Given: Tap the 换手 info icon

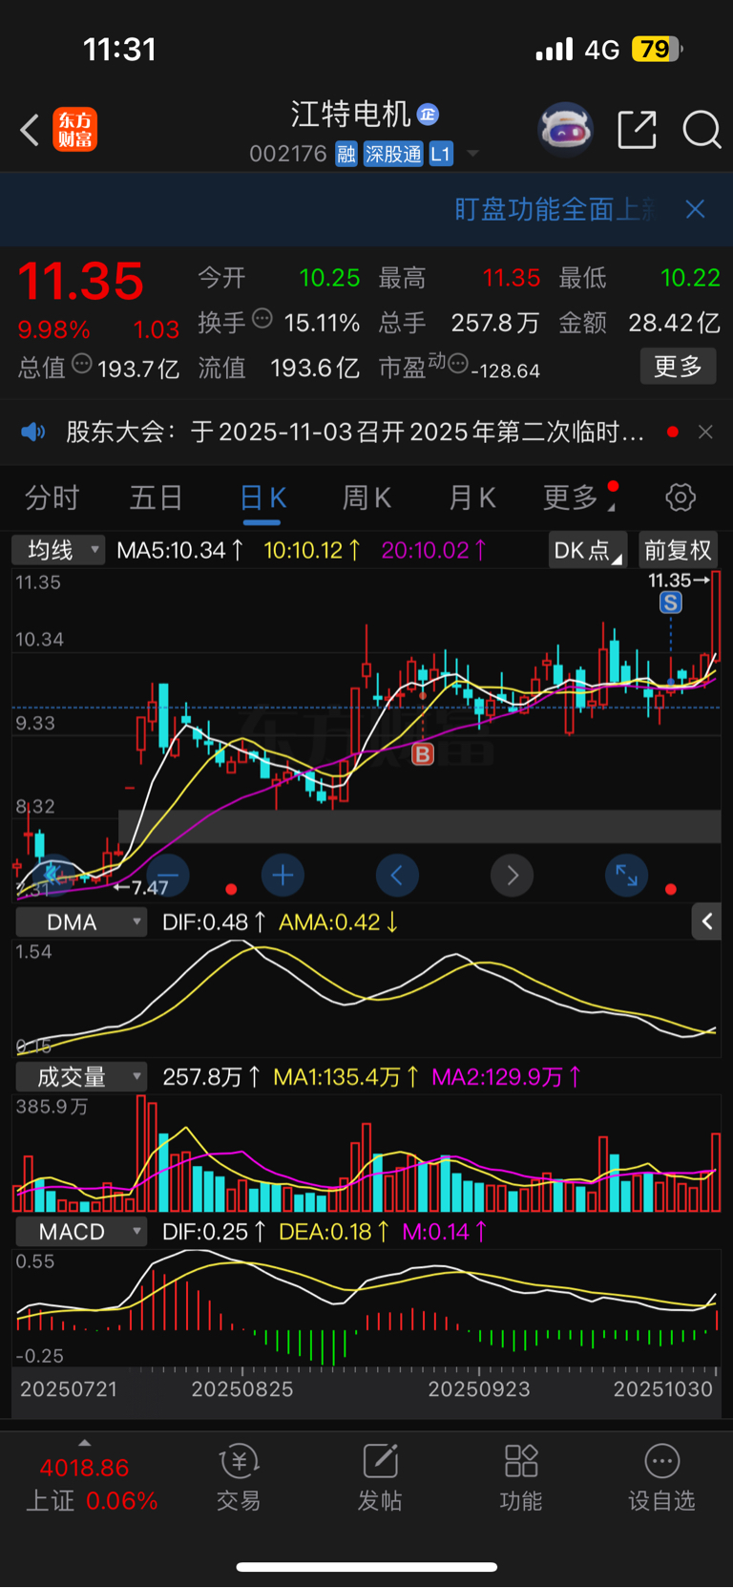Looking at the screenshot, I should click(262, 319).
